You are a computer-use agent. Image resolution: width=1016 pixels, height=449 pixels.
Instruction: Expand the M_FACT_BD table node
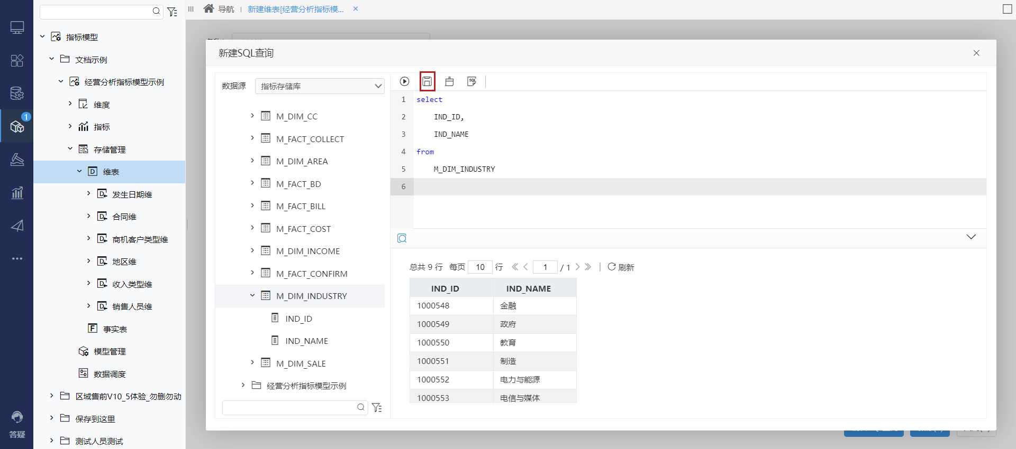[x=252, y=183]
